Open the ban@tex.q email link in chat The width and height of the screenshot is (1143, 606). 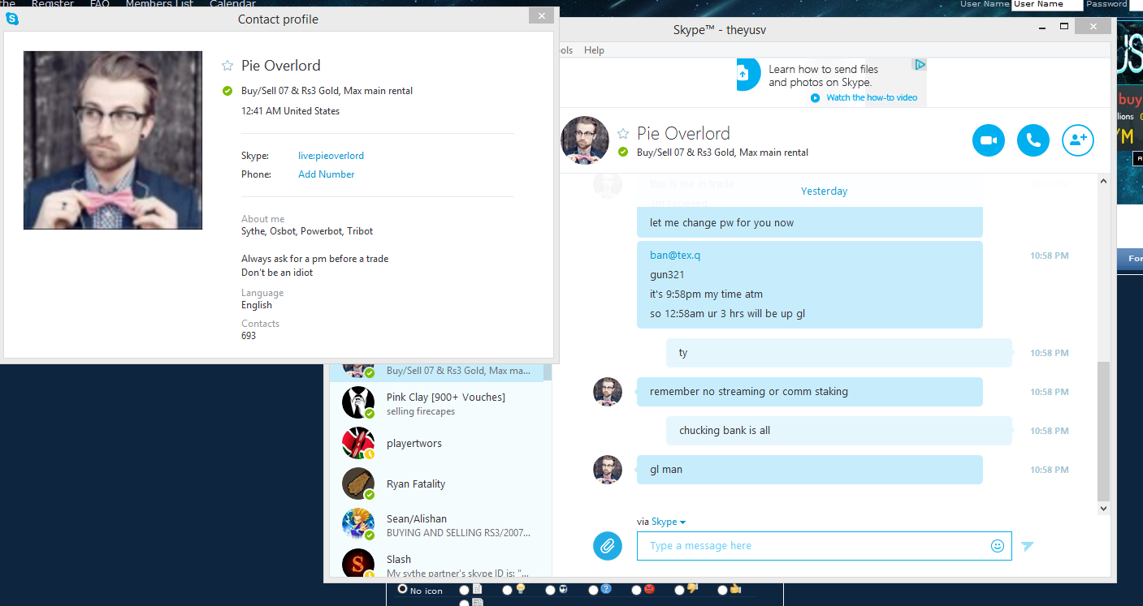pyautogui.click(x=675, y=256)
